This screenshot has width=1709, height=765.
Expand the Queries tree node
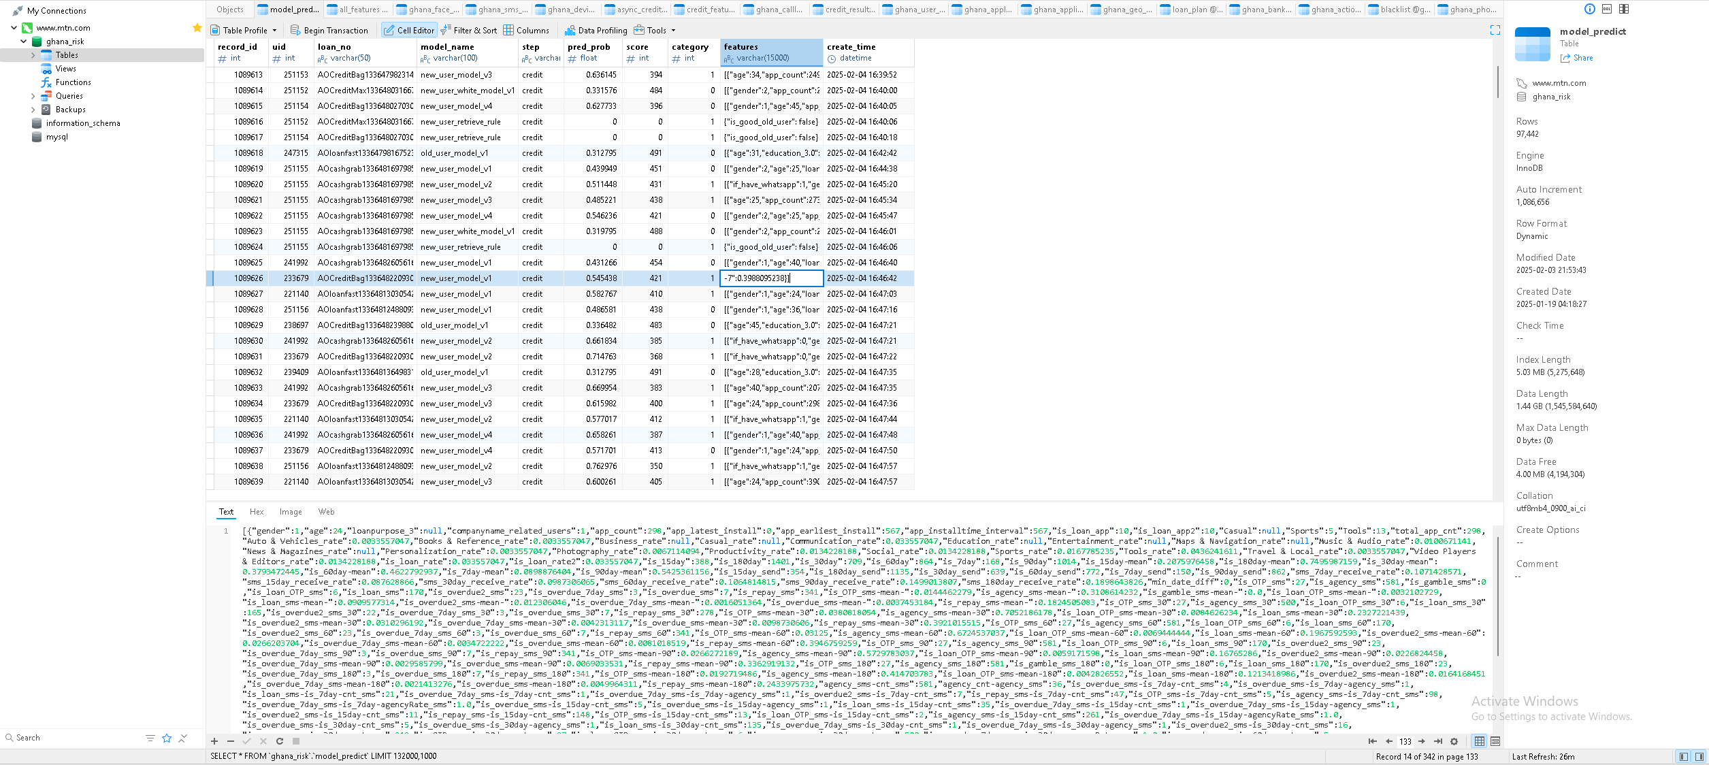click(33, 96)
